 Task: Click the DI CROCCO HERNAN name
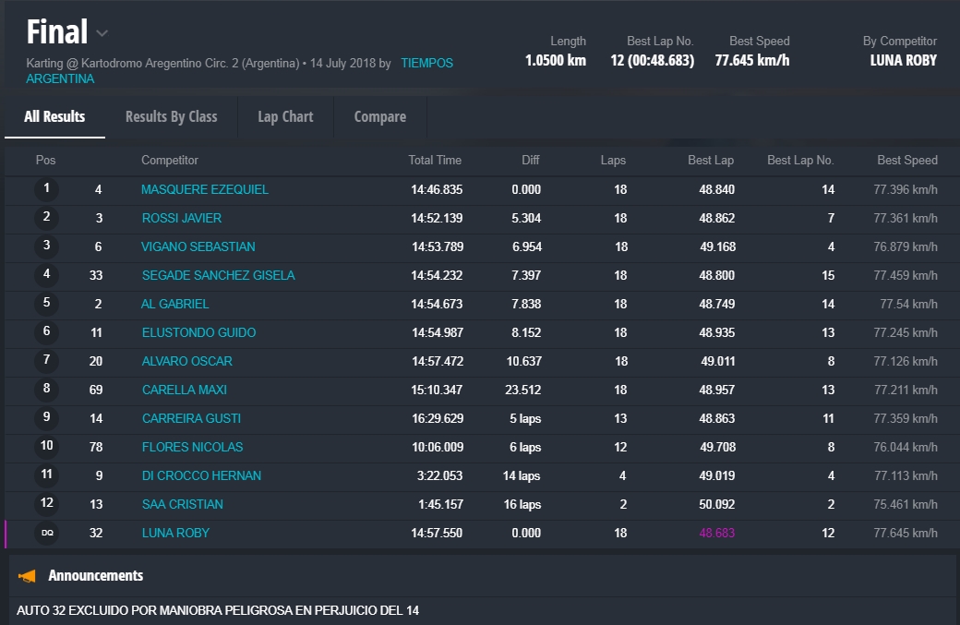201,475
